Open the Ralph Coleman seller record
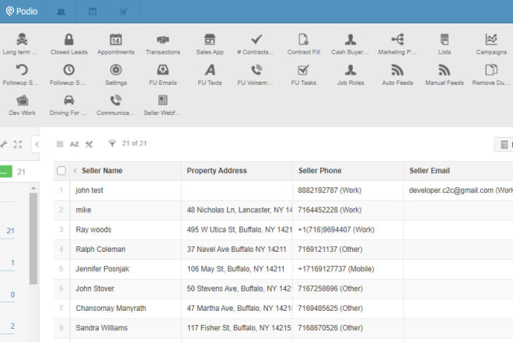Viewport: 513px width, 342px height. 100,250
